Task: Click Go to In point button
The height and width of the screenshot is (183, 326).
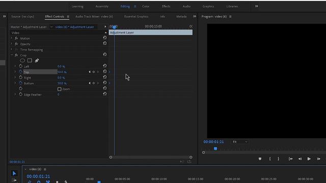Action: [x=290, y=159]
